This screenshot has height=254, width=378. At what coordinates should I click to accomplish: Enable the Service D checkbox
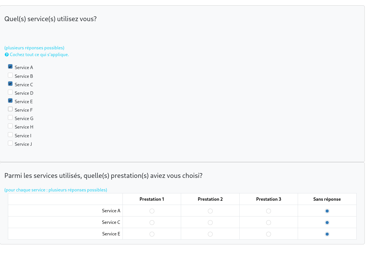(x=10, y=92)
